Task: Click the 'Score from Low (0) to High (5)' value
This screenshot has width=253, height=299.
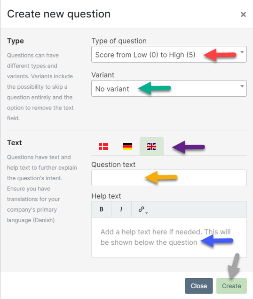Action: pyautogui.click(x=145, y=55)
